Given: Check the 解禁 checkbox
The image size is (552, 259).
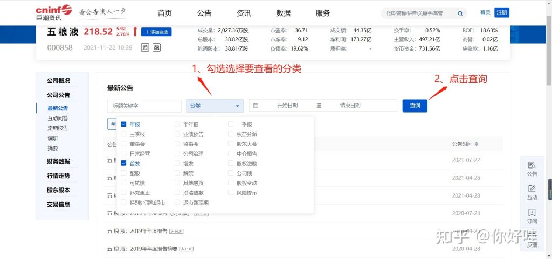Looking at the screenshot, I should pos(177,173).
